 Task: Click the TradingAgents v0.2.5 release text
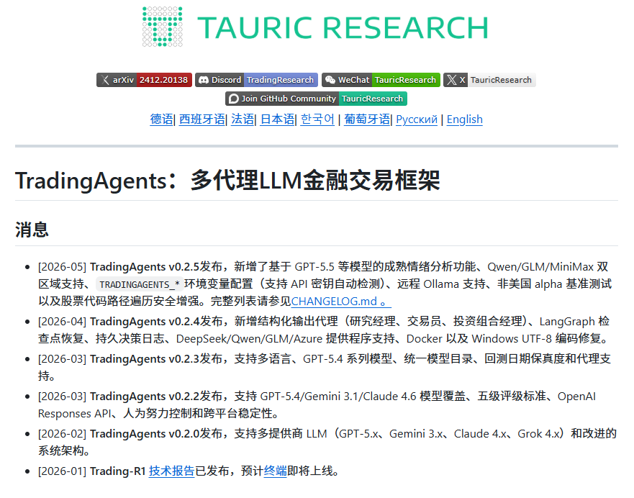145,267
